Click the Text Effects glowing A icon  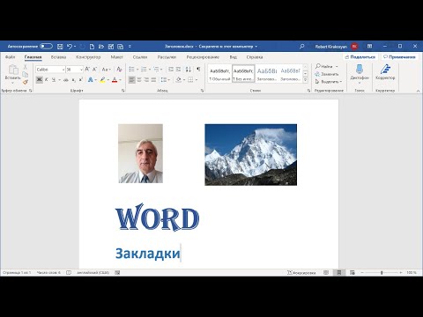(x=91, y=80)
